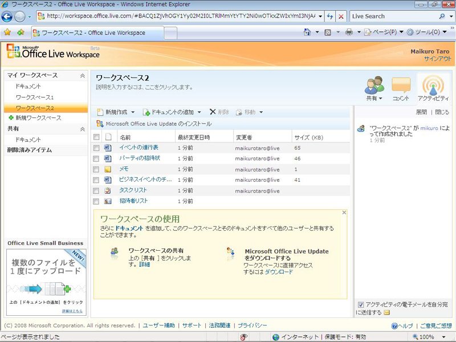
Task: Switch to the ワークスペース2 browser tab
Action: (x=97, y=32)
